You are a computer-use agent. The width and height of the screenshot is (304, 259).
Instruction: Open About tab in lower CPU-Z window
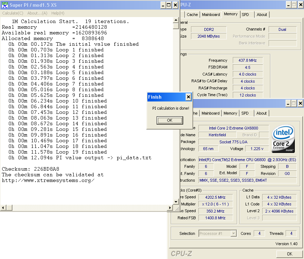pos(261,113)
